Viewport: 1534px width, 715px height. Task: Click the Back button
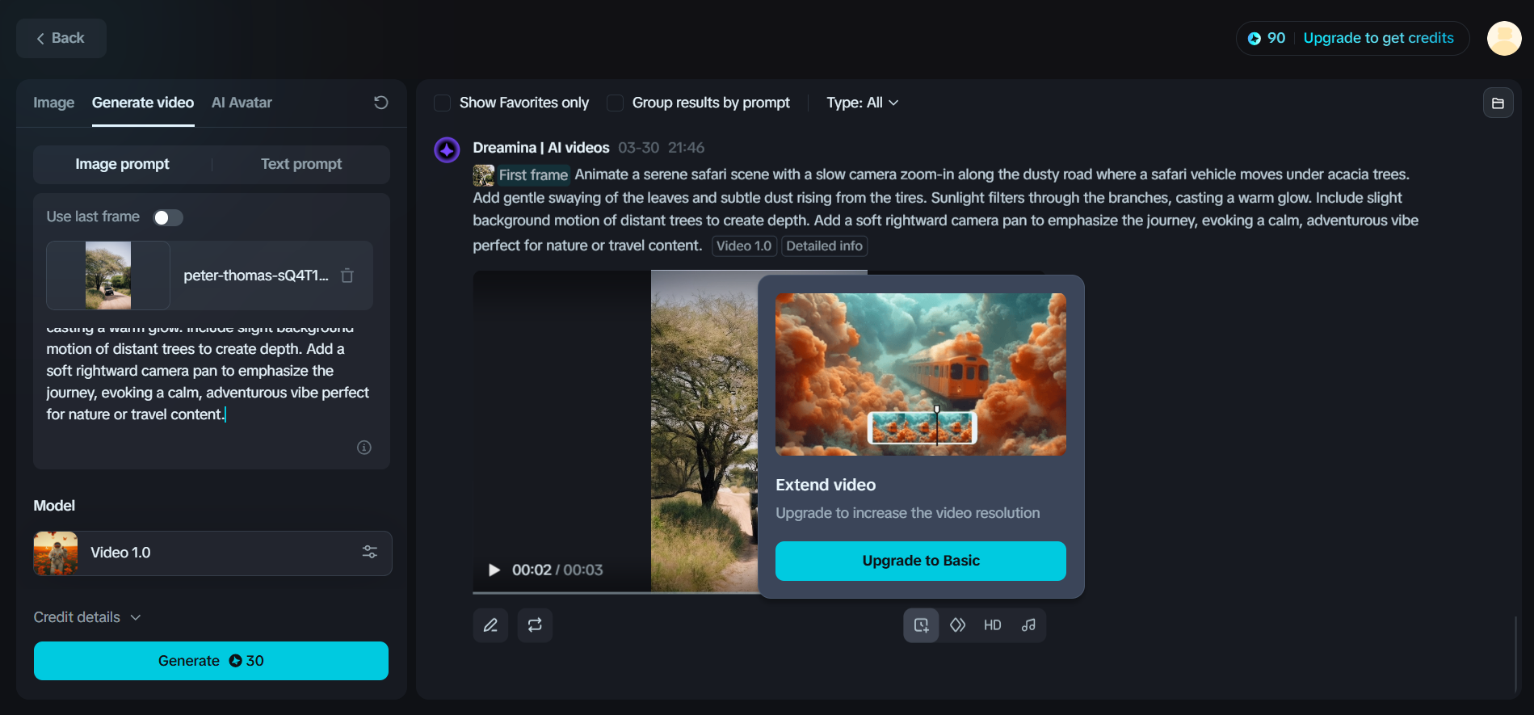pos(61,38)
